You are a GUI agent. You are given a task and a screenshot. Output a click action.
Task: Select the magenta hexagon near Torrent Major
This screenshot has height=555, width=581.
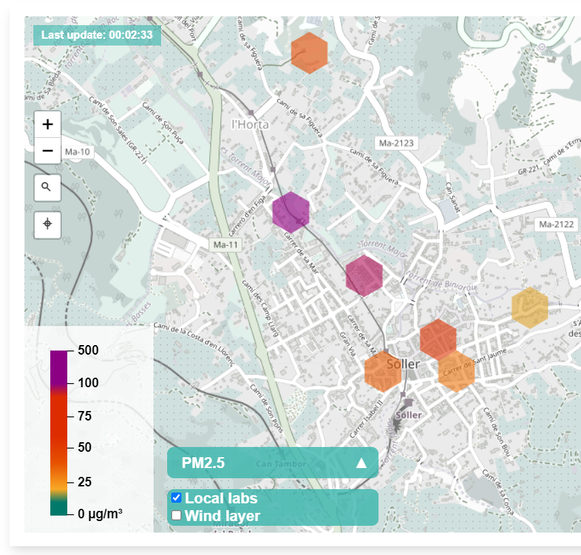pyautogui.click(x=364, y=275)
